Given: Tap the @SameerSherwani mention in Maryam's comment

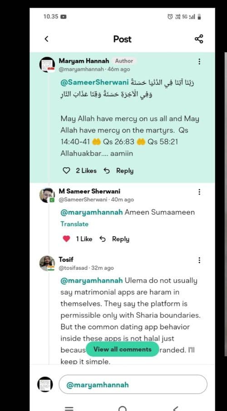Looking at the screenshot, I should pyautogui.click(x=94, y=83).
